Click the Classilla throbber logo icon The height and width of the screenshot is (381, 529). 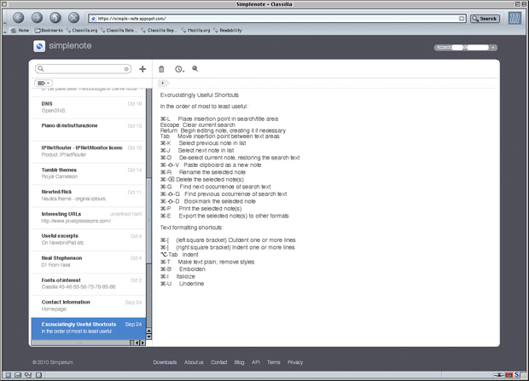pos(514,18)
